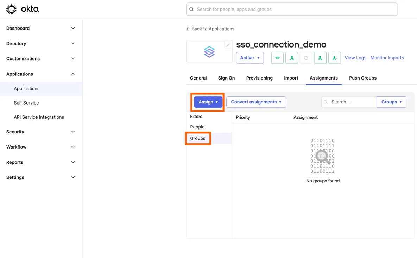Edit the app logo with pencil icon
This screenshot has width=417, height=258.
[x=228, y=45]
